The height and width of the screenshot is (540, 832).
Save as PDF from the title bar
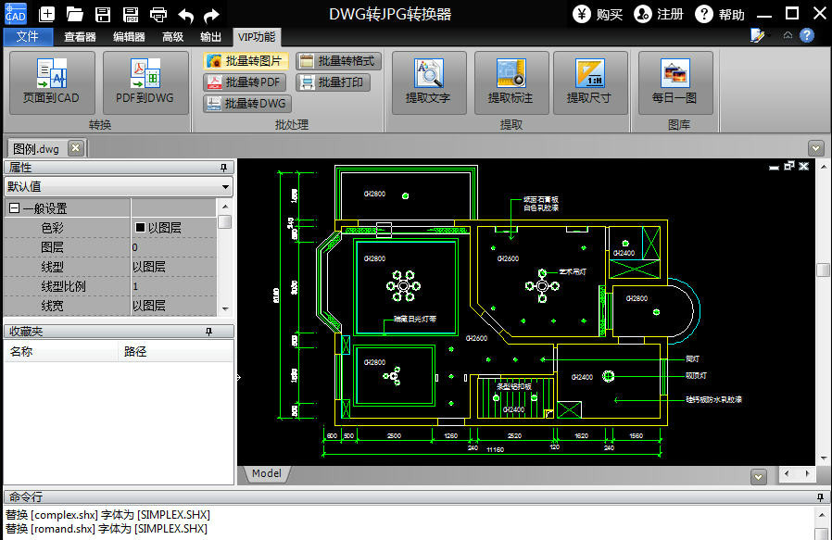[x=130, y=14]
